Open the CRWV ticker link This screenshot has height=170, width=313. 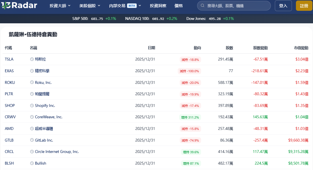[10, 117]
